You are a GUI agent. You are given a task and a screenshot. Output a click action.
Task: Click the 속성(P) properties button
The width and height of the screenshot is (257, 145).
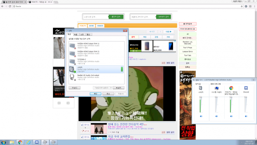[x=119, y=88]
